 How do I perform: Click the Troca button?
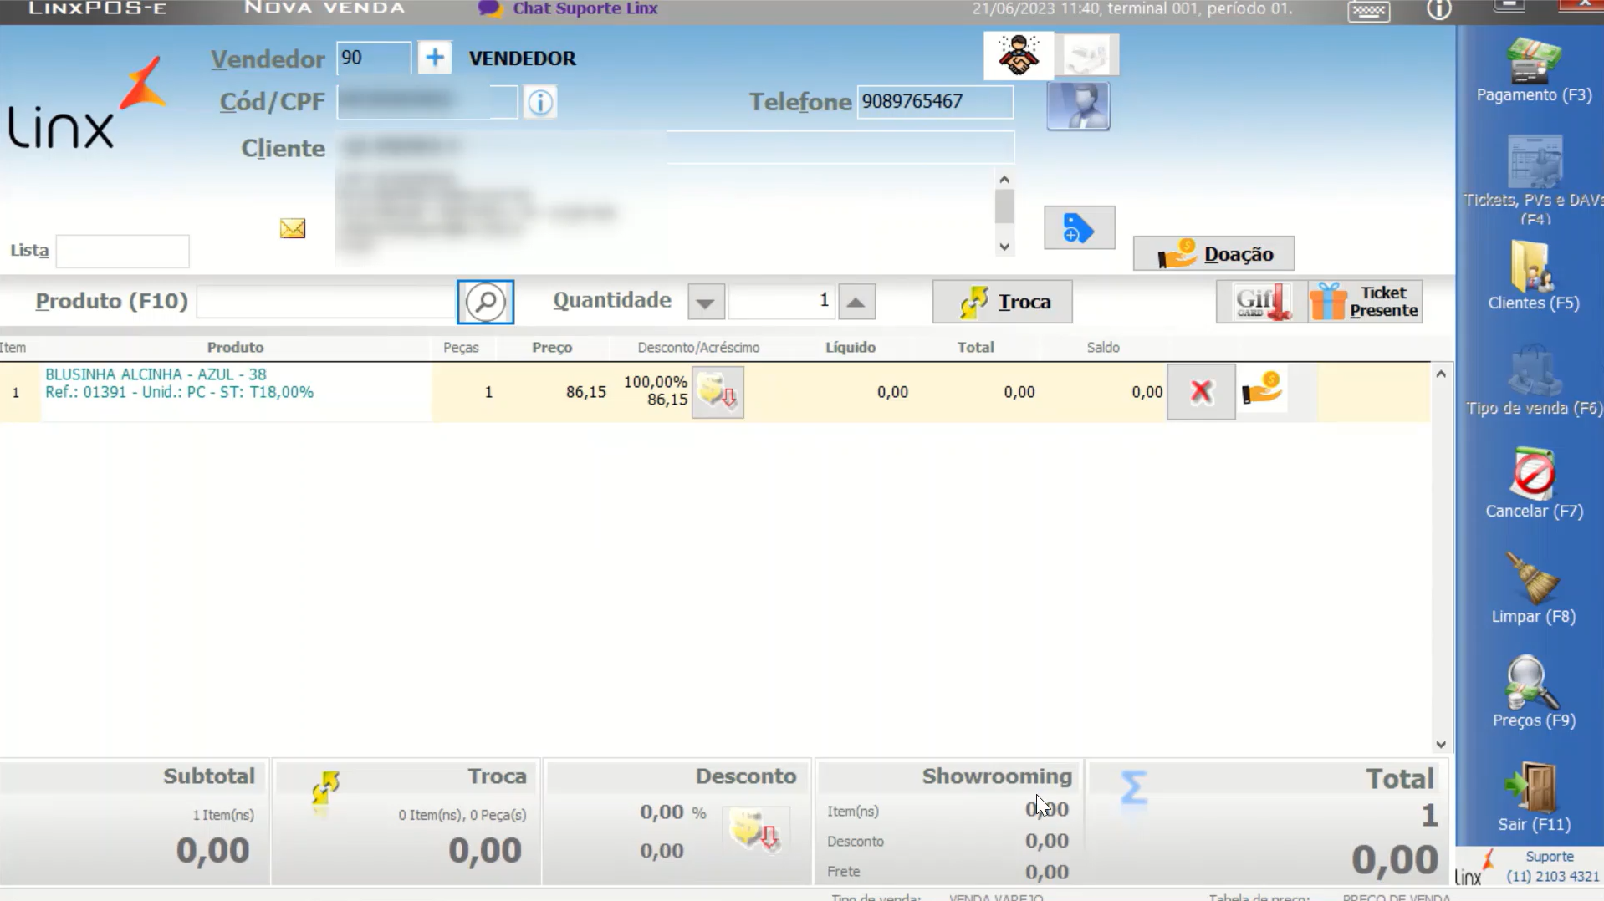tap(1002, 302)
